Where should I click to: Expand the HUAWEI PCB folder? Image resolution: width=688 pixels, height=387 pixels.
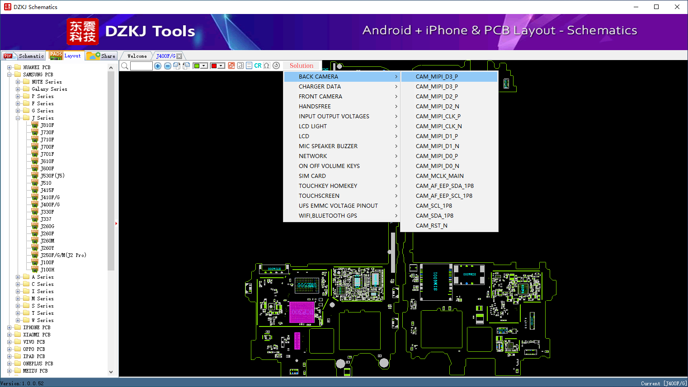[x=9, y=67]
